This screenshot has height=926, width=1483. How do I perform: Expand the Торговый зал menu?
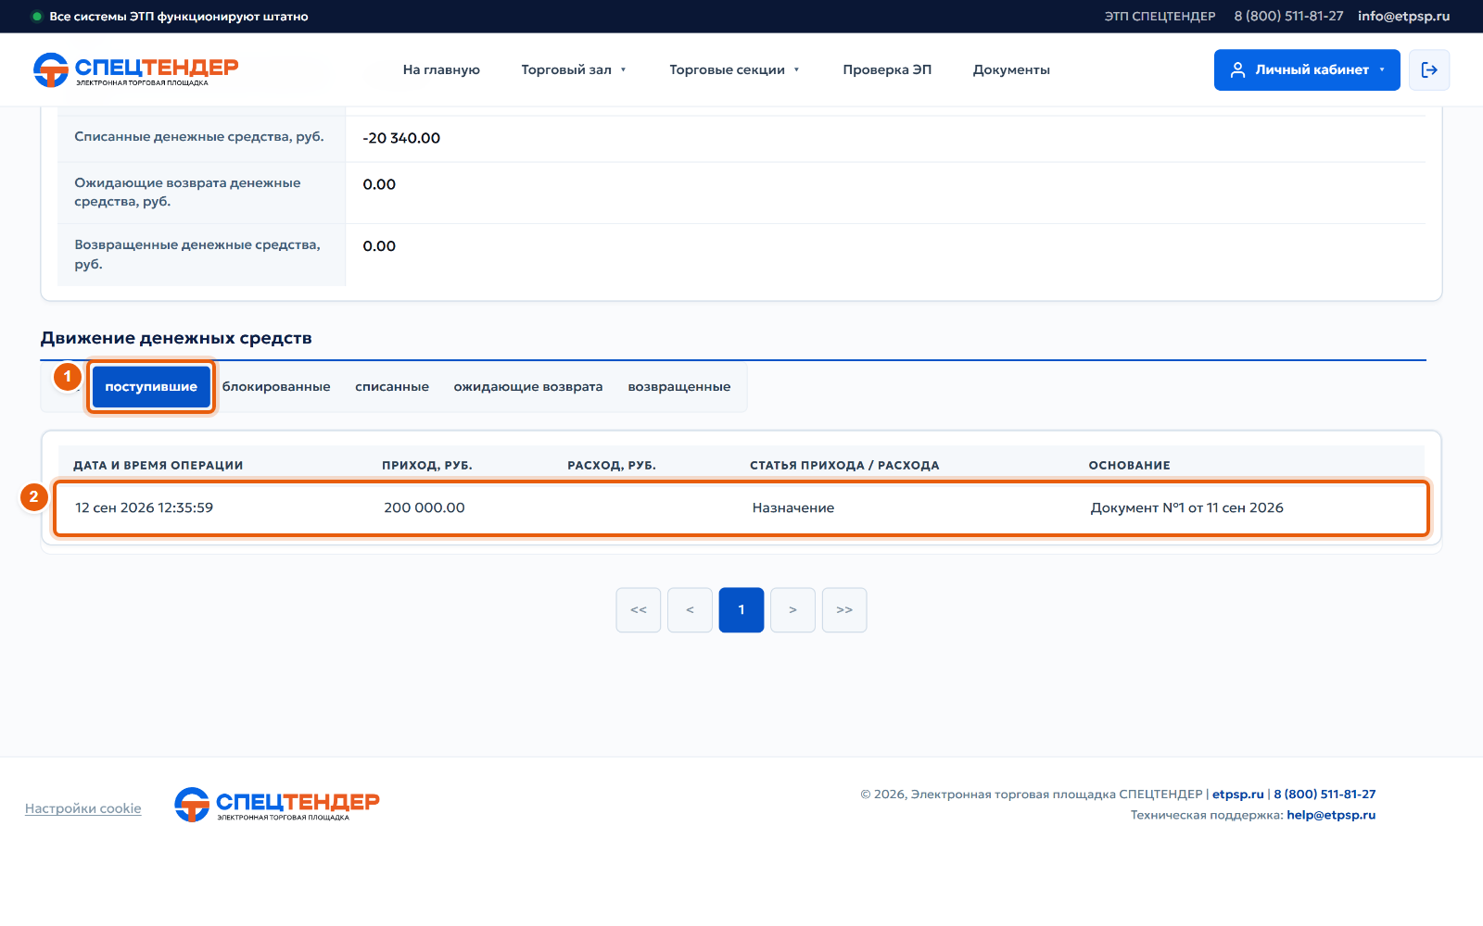pos(574,69)
